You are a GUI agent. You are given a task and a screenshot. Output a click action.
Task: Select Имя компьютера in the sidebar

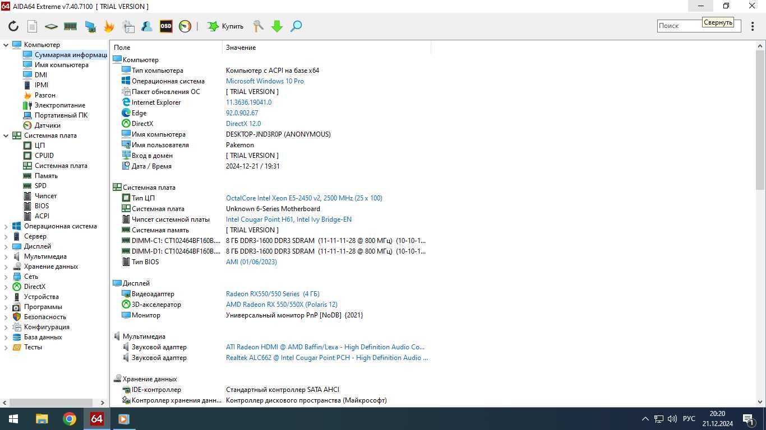pyautogui.click(x=61, y=65)
